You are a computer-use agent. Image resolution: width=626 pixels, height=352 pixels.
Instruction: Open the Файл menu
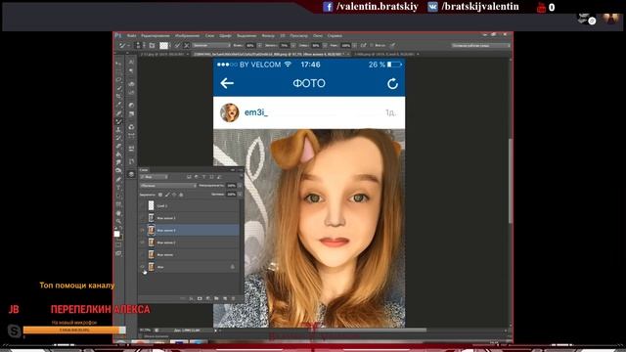pos(132,35)
